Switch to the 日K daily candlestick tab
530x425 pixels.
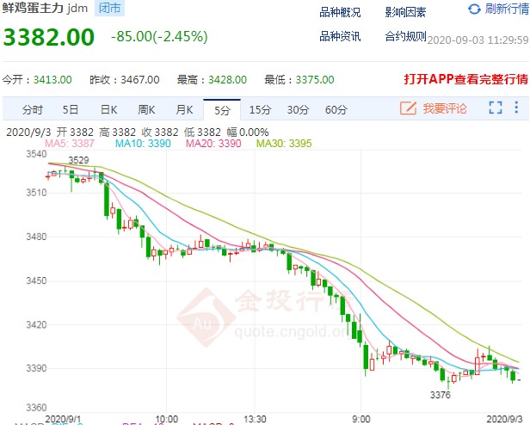[108, 109]
